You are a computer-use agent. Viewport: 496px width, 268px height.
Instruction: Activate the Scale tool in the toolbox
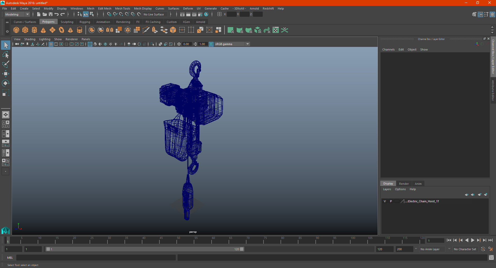[6, 93]
